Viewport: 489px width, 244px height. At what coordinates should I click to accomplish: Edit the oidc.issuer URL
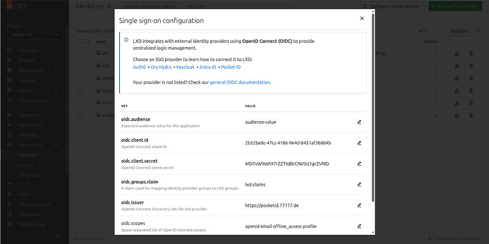[359, 205]
